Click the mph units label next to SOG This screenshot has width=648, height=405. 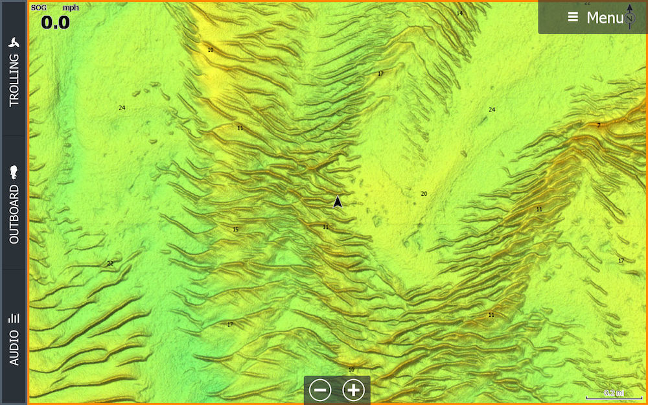click(x=70, y=8)
